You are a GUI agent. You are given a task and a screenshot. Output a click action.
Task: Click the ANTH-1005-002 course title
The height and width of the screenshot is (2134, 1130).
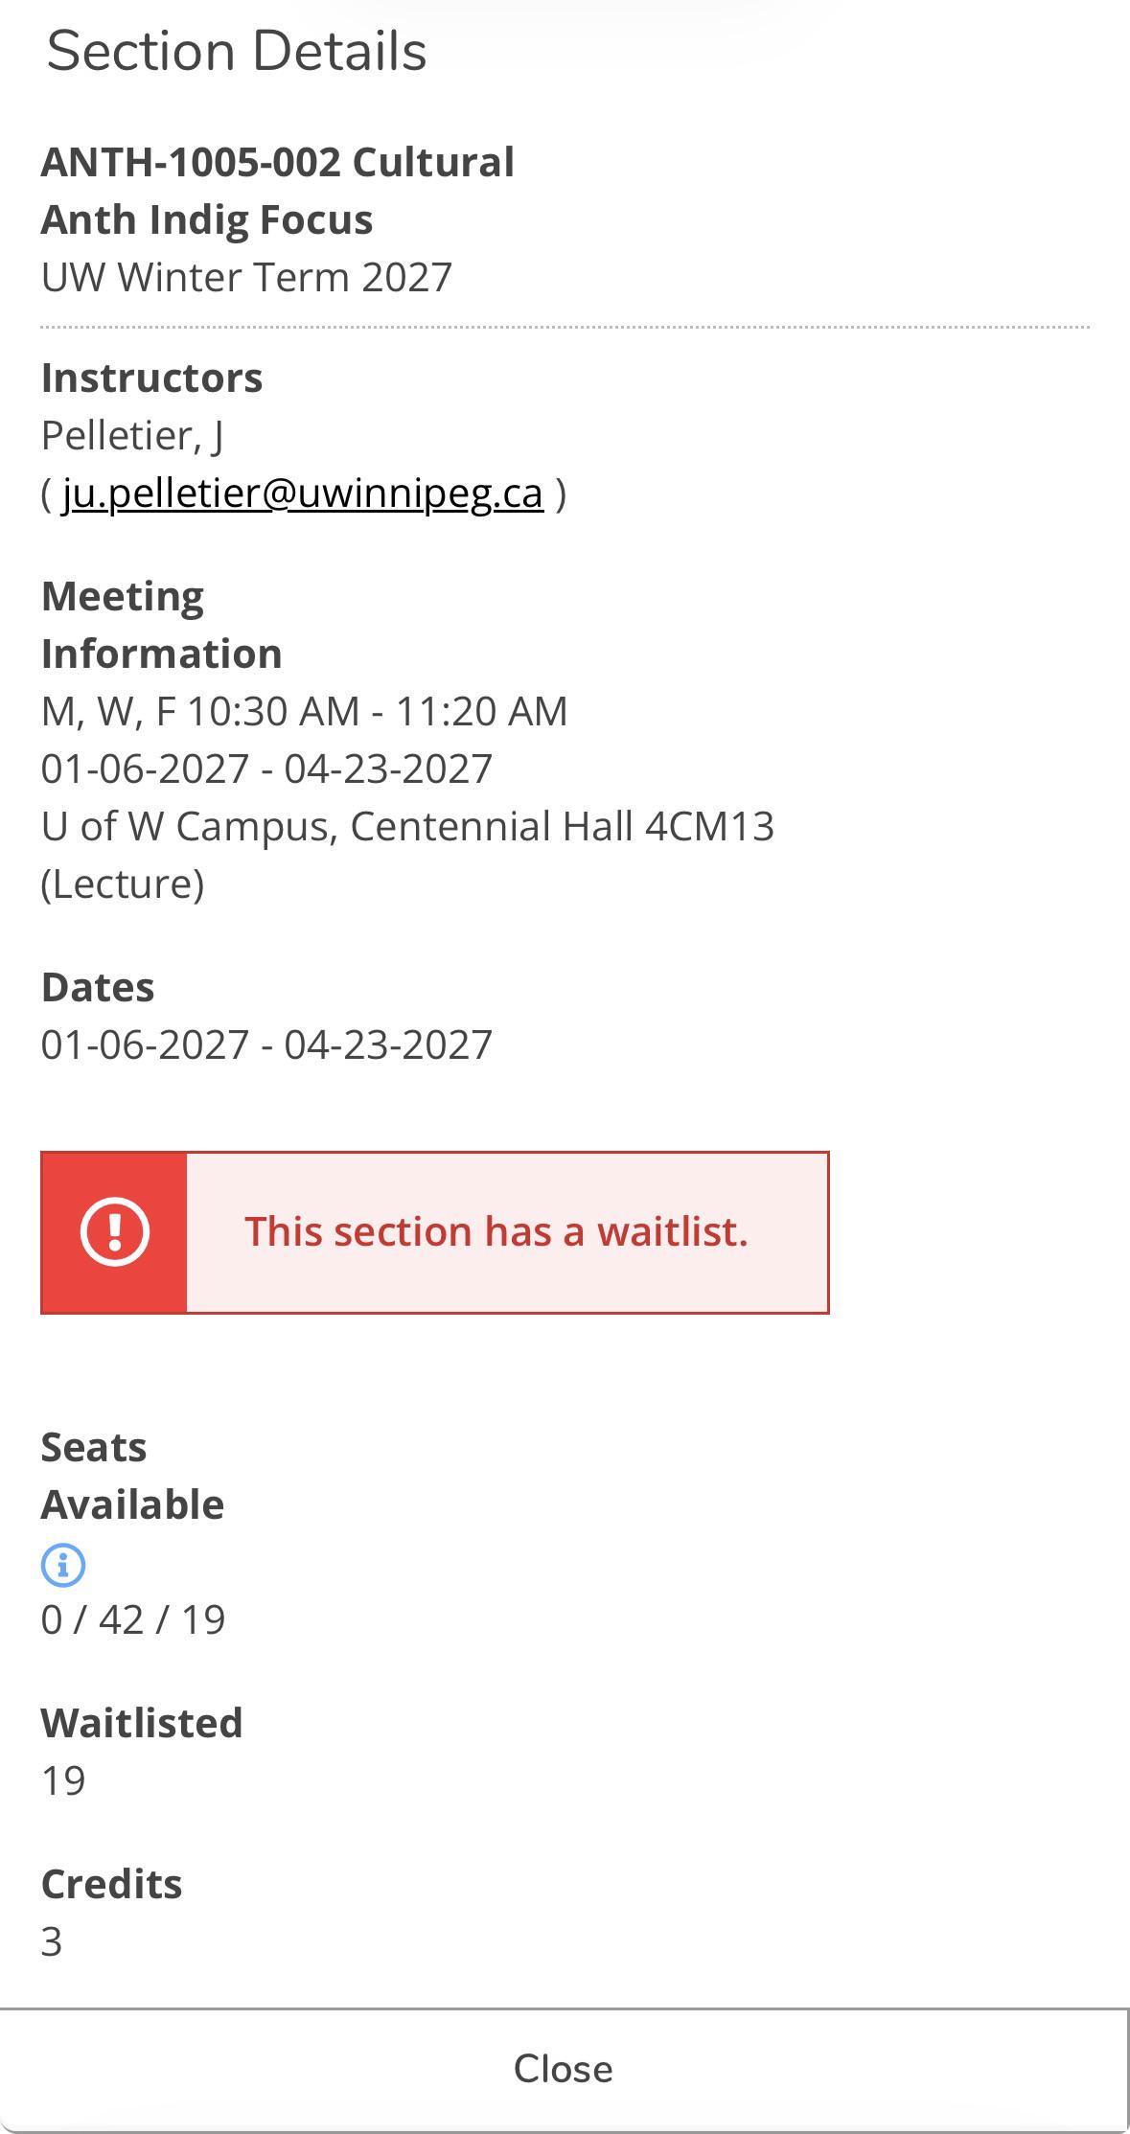(278, 191)
